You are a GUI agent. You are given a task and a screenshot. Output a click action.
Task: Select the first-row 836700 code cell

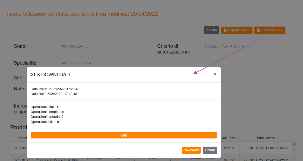click(x=229, y=148)
